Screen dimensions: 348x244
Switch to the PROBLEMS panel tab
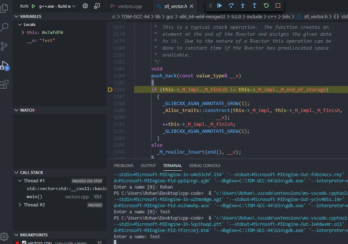click(x=124, y=166)
